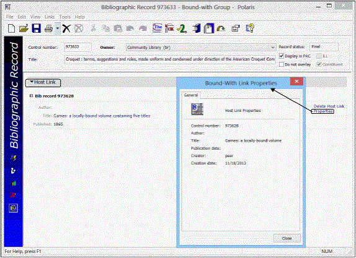Image resolution: width=356 pixels, height=258 pixels.
Task: Enable the Do not overlay checkbox
Action: [x=282, y=64]
